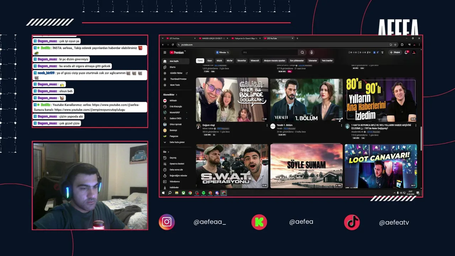
Task: Select the Oyun filter chip
Action: click(x=210, y=61)
